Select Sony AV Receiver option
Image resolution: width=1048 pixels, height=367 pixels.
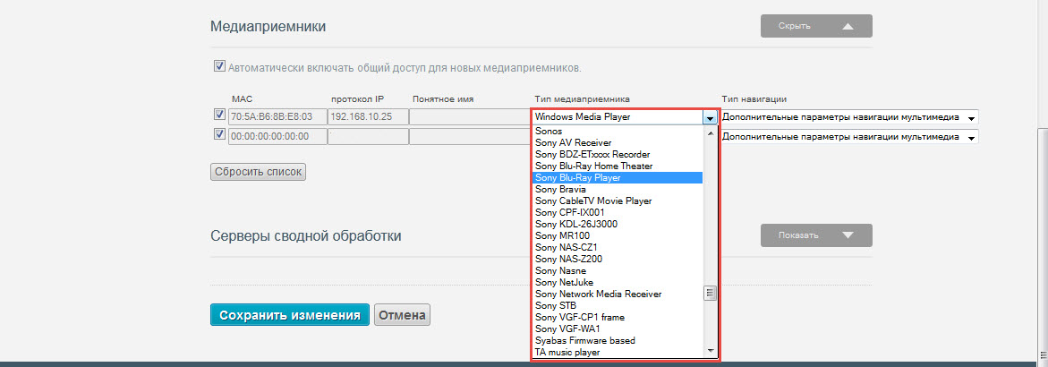[618, 143]
